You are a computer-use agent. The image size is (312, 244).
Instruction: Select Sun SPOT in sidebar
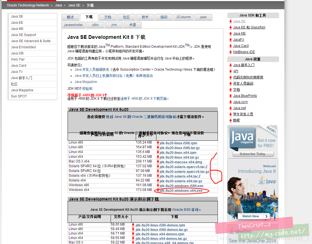point(33,96)
